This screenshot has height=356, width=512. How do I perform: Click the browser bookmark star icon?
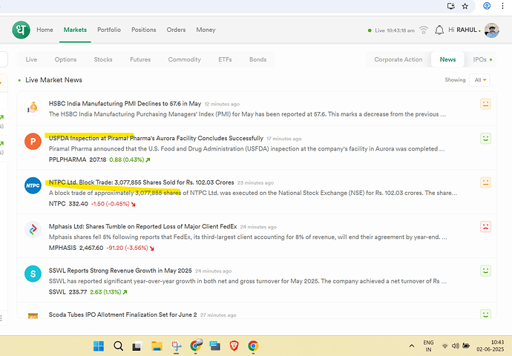(465, 6)
